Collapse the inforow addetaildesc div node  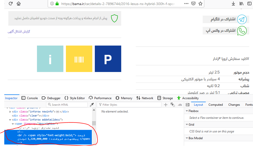pyautogui.click(x=10, y=120)
